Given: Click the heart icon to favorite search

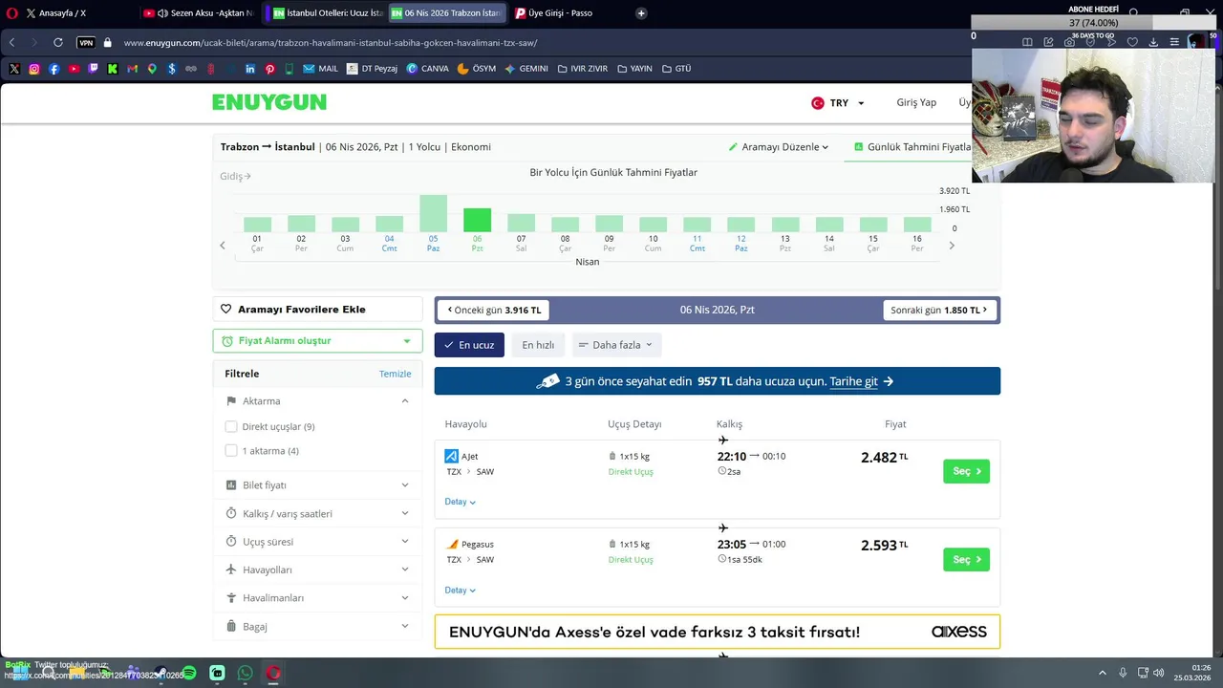Looking at the screenshot, I should [226, 310].
